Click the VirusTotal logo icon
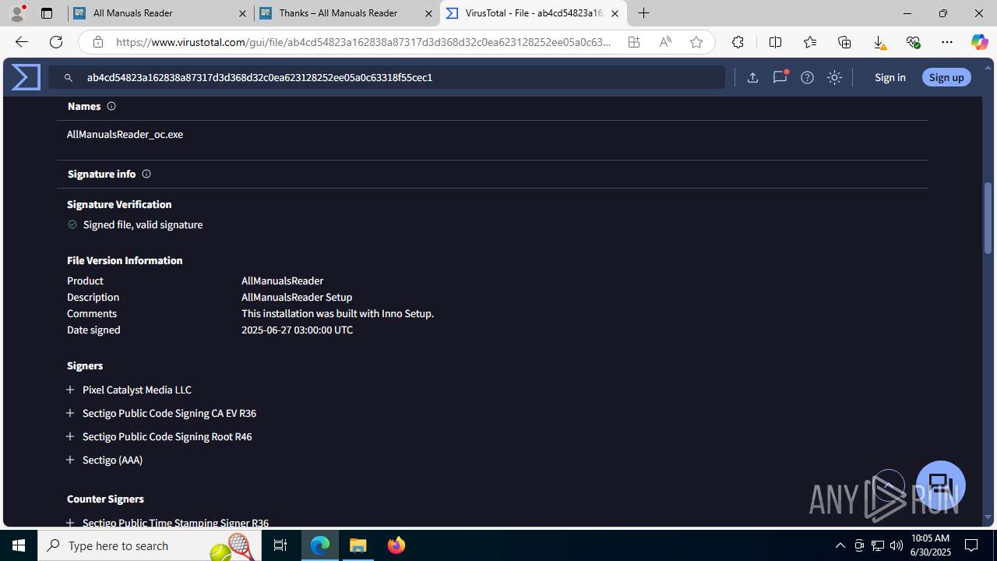Viewport: 997px width, 561px height. click(x=26, y=77)
